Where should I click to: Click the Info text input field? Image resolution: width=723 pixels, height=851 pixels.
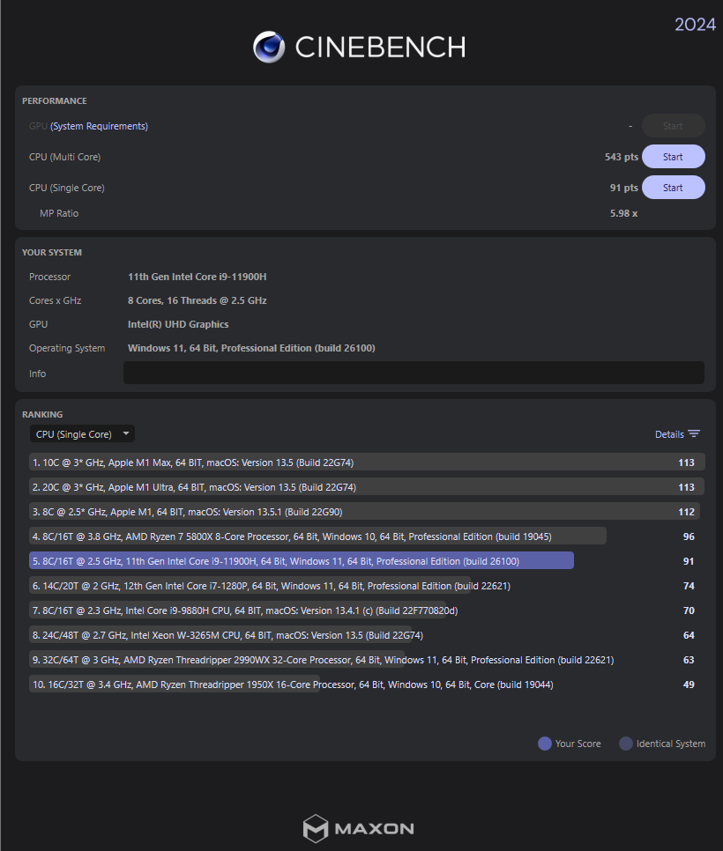(414, 374)
